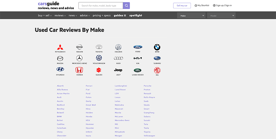Open the Alfa Romeo link

point(62,90)
